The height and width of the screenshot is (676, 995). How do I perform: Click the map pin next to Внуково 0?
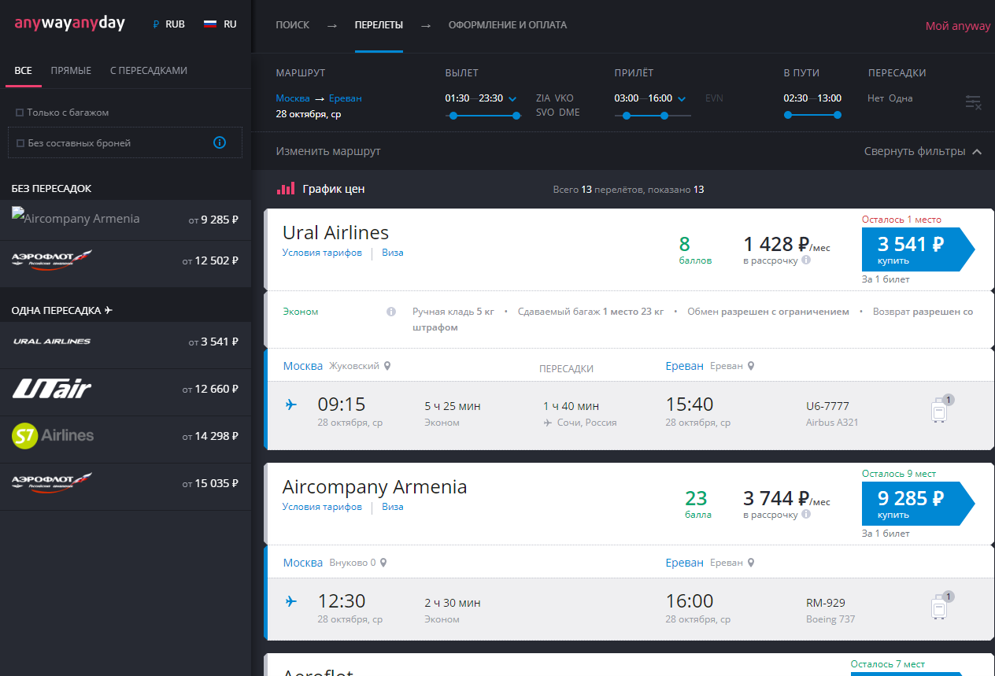383,563
